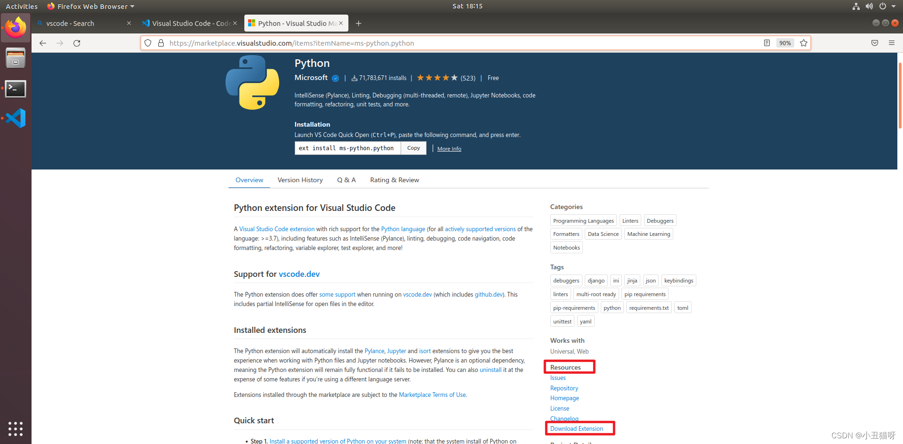Image resolution: width=903 pixels, height=444 pixels.
Task: Click Download Extension link
Action: pos(577,429)
